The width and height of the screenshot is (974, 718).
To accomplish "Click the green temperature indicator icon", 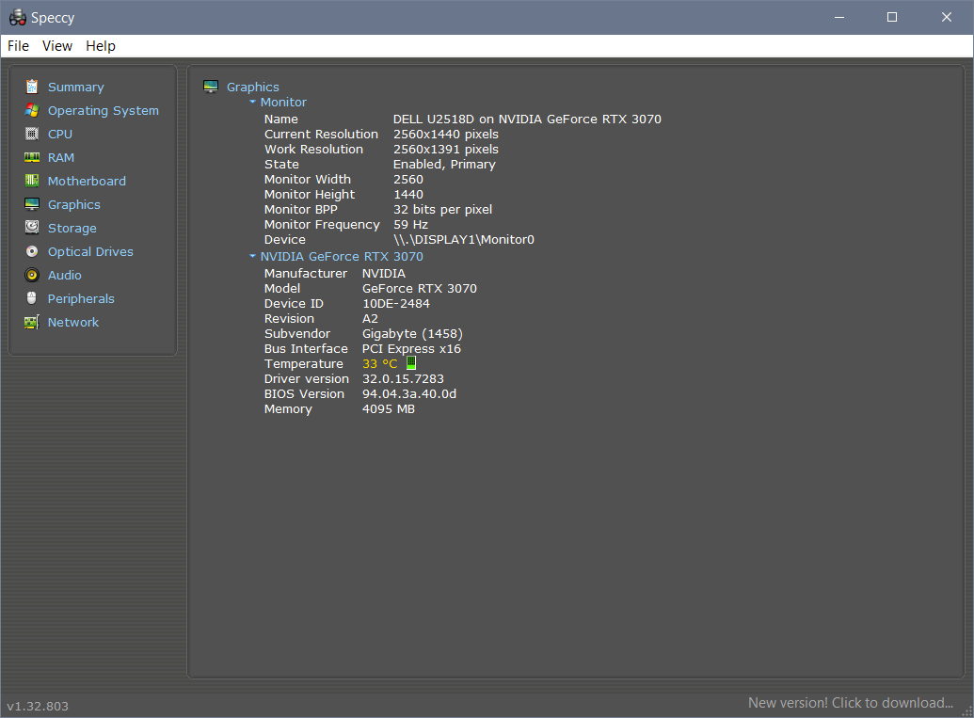I will 411,362.
